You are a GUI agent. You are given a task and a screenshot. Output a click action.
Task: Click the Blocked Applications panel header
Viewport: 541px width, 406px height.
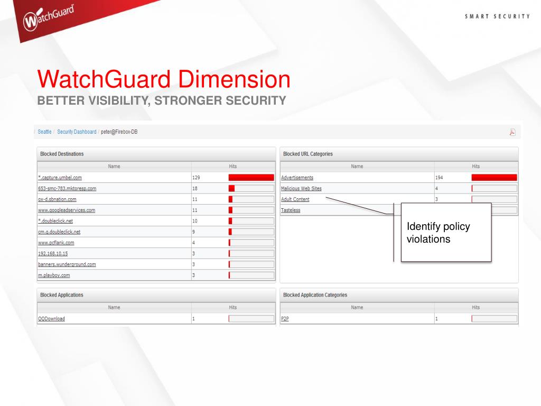coord(156,295)
